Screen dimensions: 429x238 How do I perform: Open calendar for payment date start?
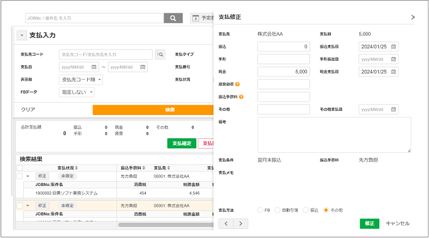(x=94, y=67)
